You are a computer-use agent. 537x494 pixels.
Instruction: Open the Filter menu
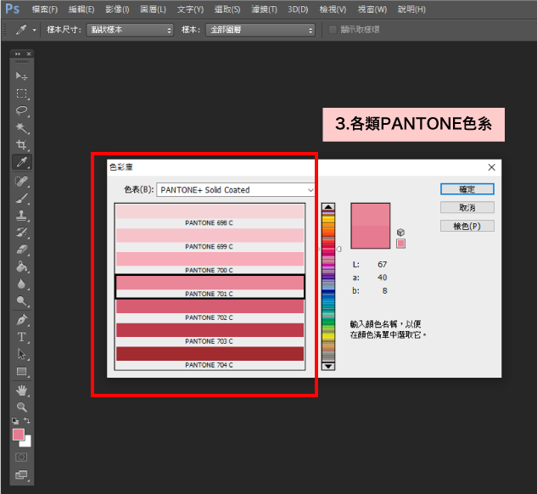(x=264, y=9)
